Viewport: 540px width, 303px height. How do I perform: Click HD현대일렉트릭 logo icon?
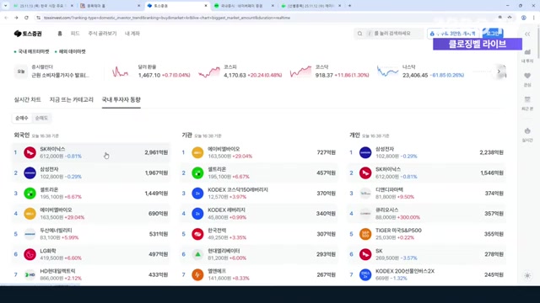[x=30, y=275]
